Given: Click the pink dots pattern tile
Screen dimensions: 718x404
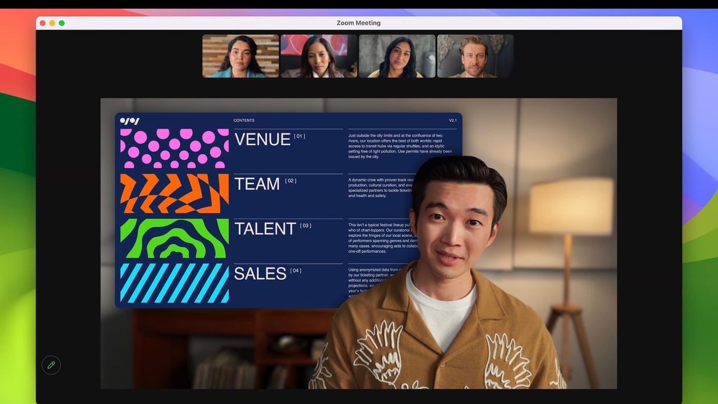Looking at the screenshot, I should (175, 148).
